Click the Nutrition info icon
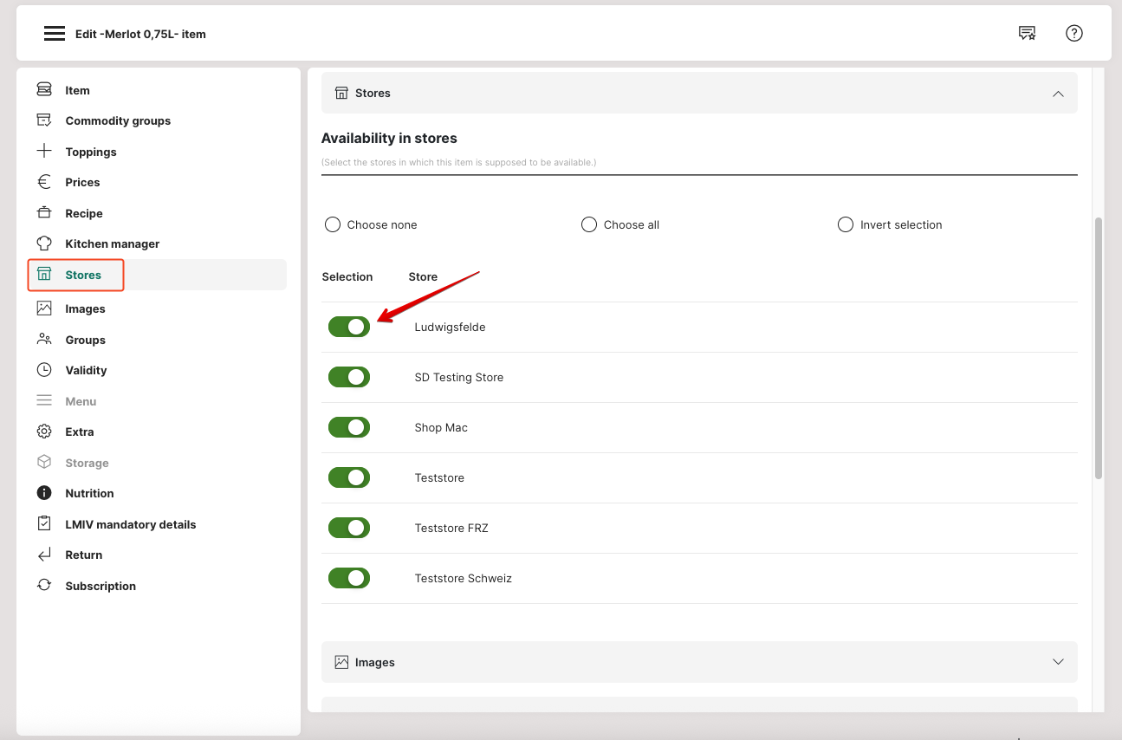 (44, 493)
